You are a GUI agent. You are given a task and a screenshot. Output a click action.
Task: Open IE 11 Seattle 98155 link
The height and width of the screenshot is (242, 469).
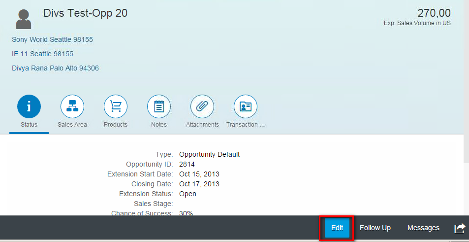pyautogui.click(x=42, y=54)
